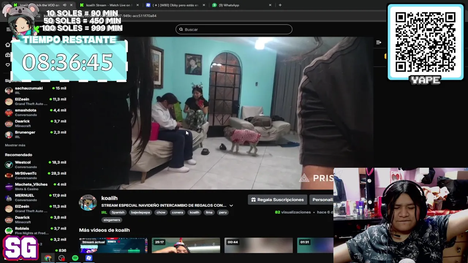Viewport: 468px width, 263px height.
Task: Select the conera tag
Action: tap(177, 212)
